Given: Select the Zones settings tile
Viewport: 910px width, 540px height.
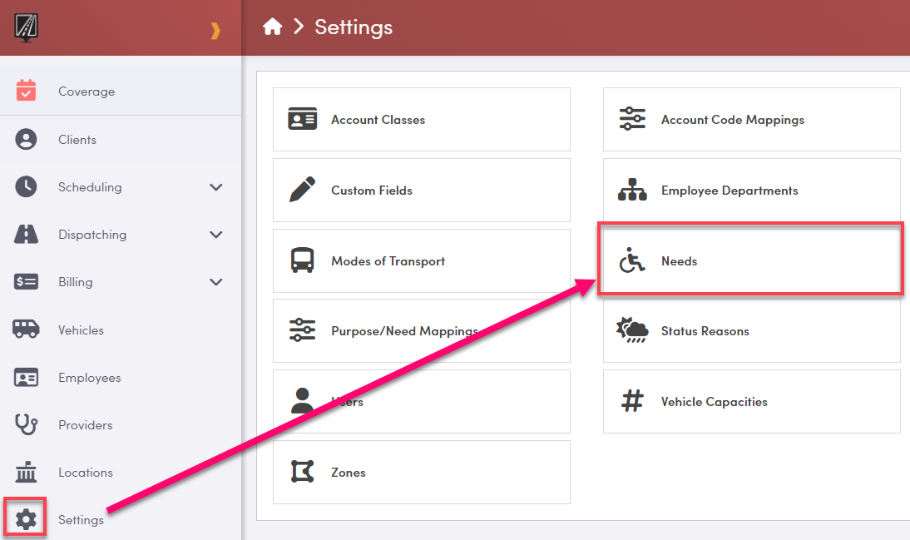Looking at the screenshot, I should 421,473.
